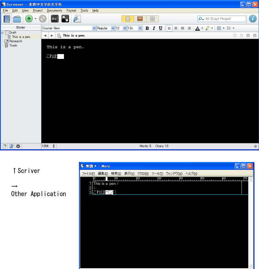Toggle Italic formatting
Screen dimensions: 259x269
coord(154,28)
